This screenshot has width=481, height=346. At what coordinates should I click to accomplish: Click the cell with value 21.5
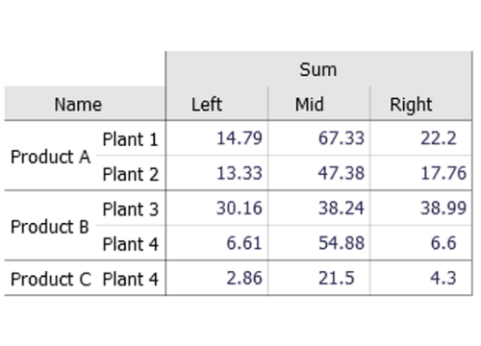click(x=318, y=278)
